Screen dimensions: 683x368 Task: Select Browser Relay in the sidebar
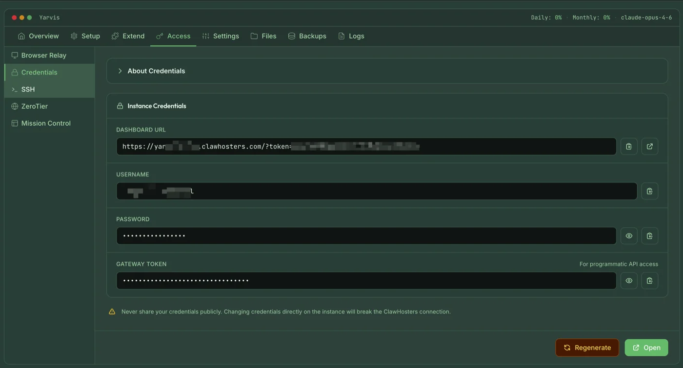point(43,55)
